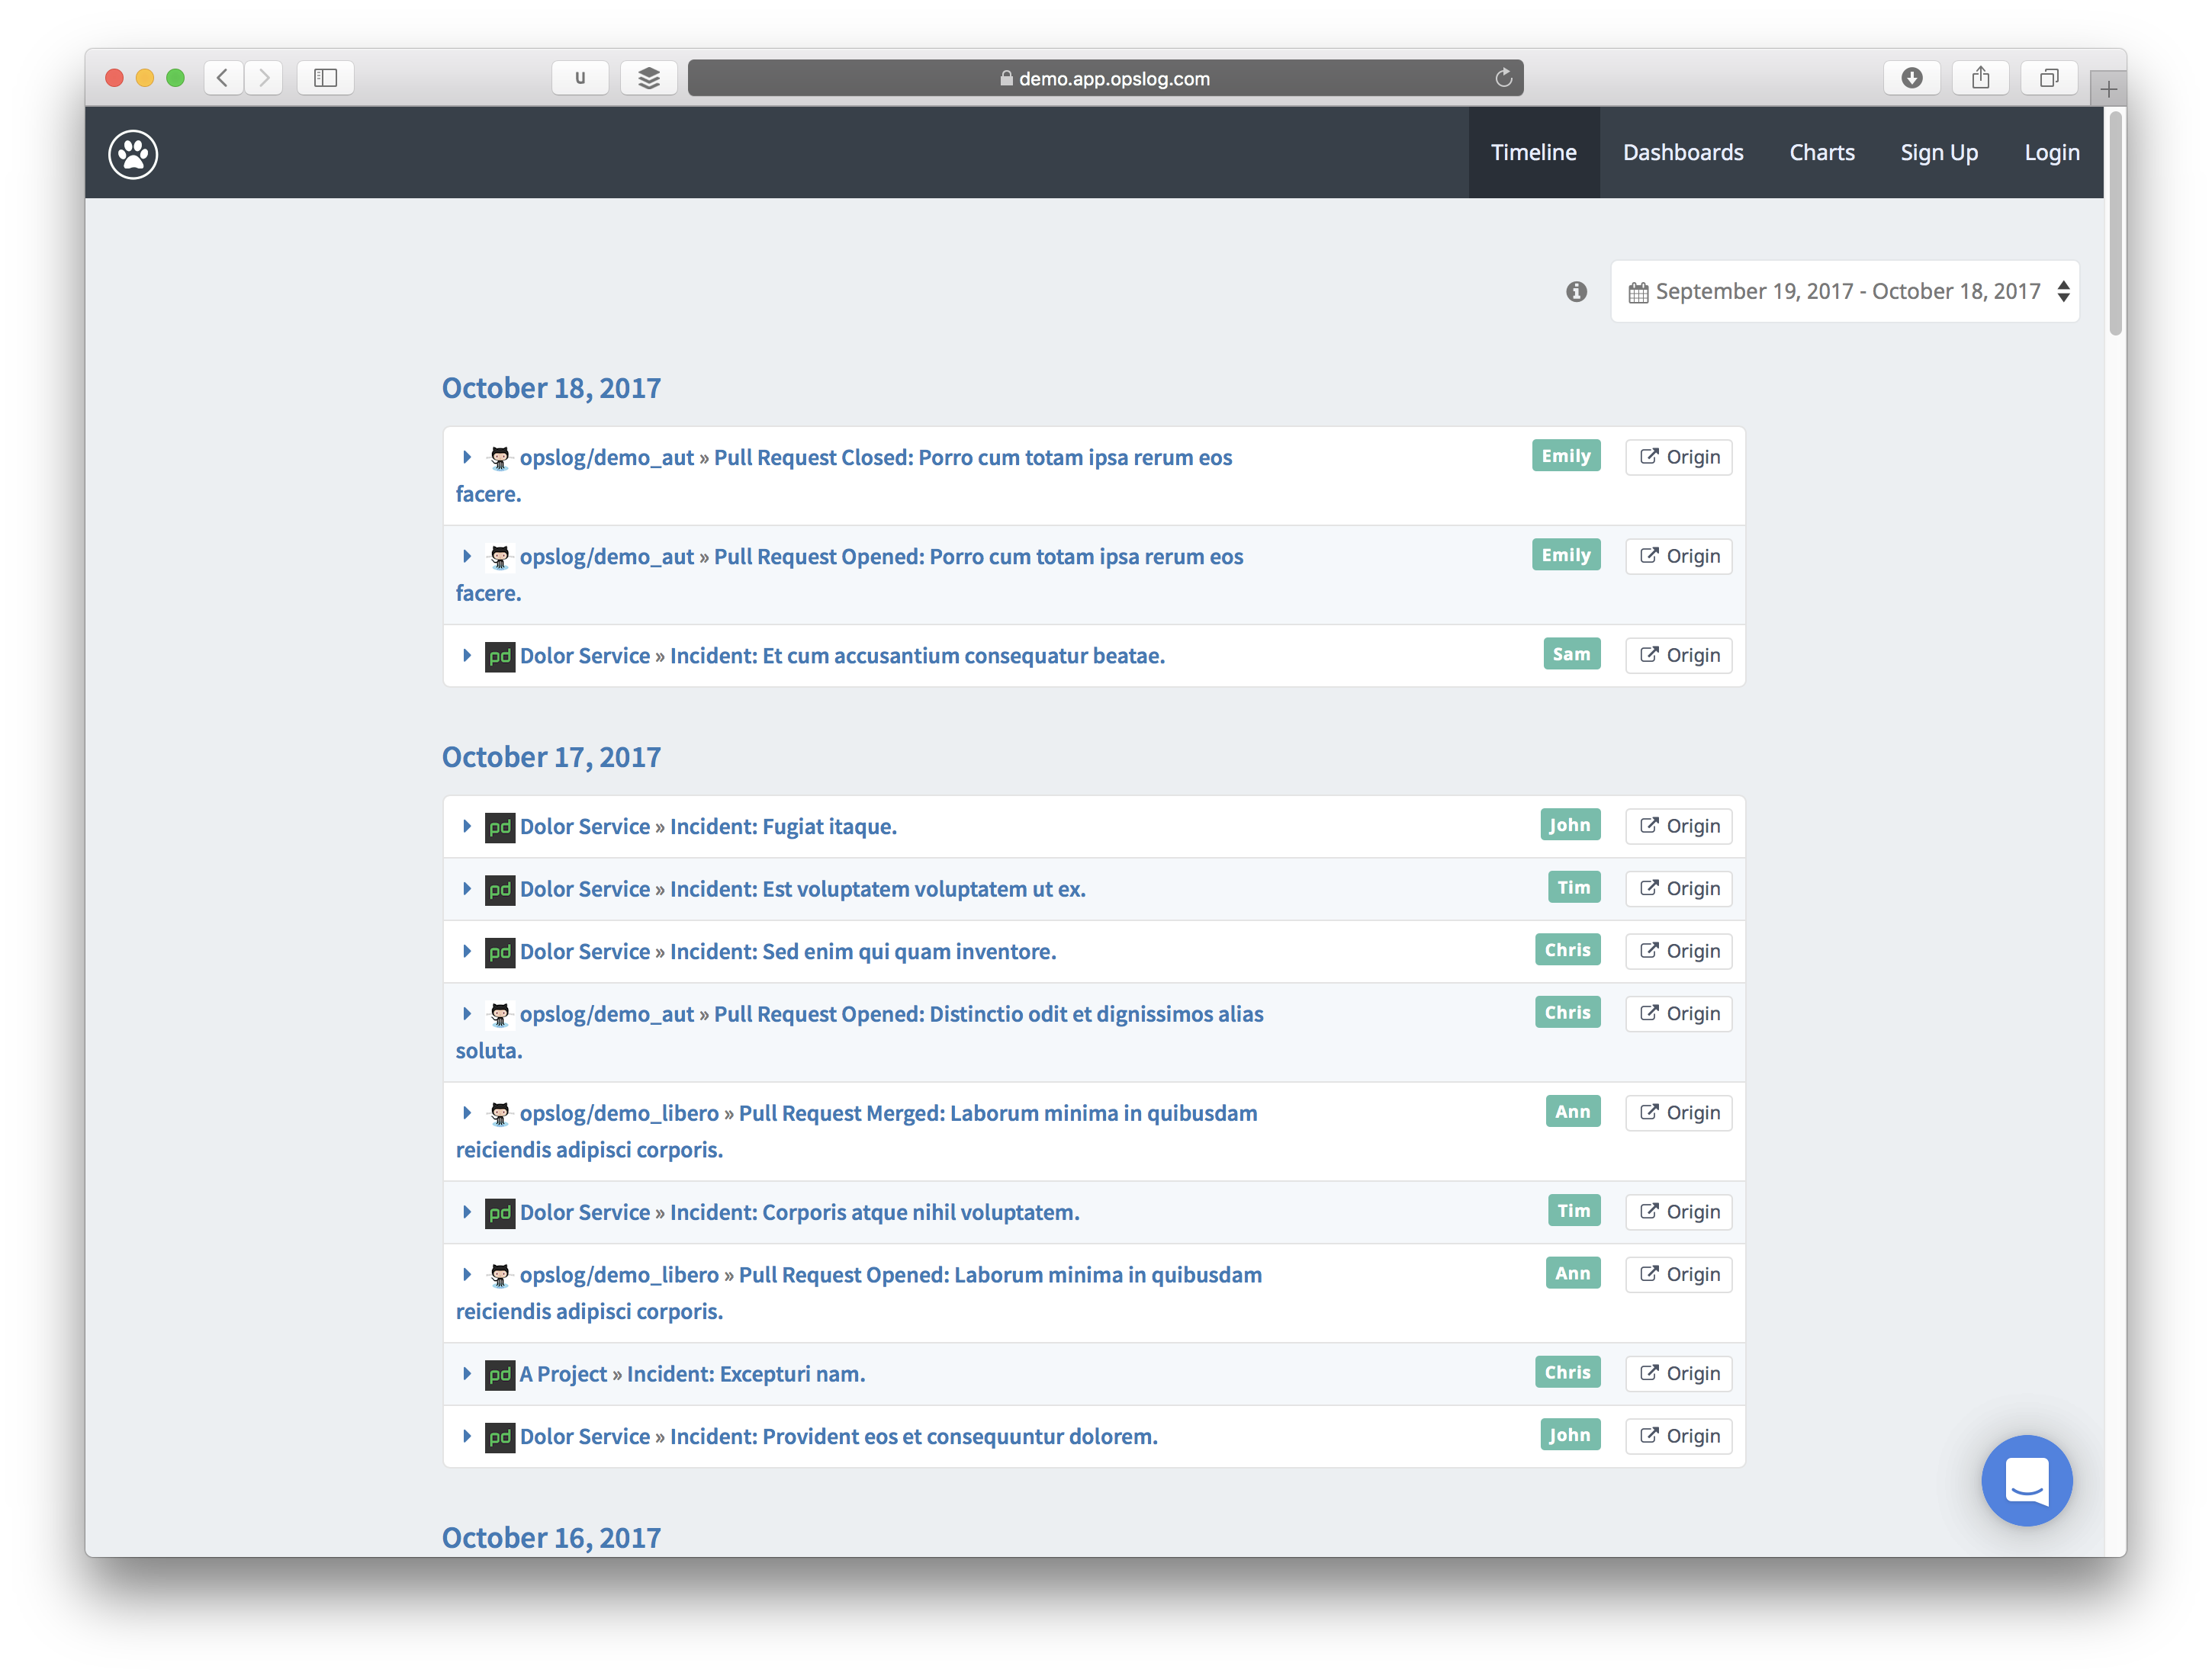Viewport: 2212px width, 1679px height.
Task: Click the Sign Up link
Action: pyautogui.click(x=1938, y=153)
